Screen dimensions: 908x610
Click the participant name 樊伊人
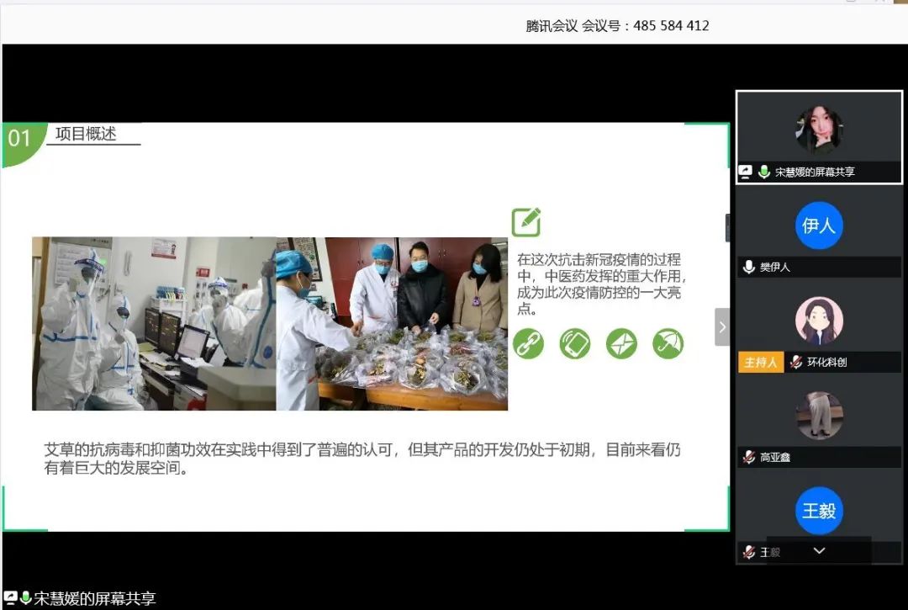pyautogui.click(x=775, y=267)
